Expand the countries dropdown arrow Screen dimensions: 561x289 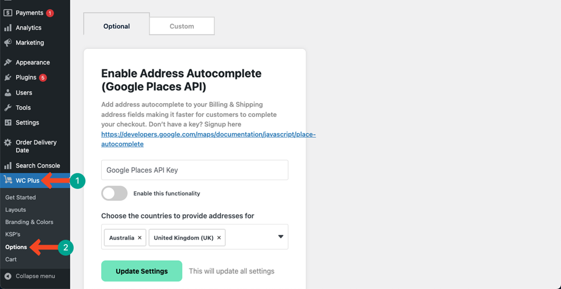pos(281,237)
